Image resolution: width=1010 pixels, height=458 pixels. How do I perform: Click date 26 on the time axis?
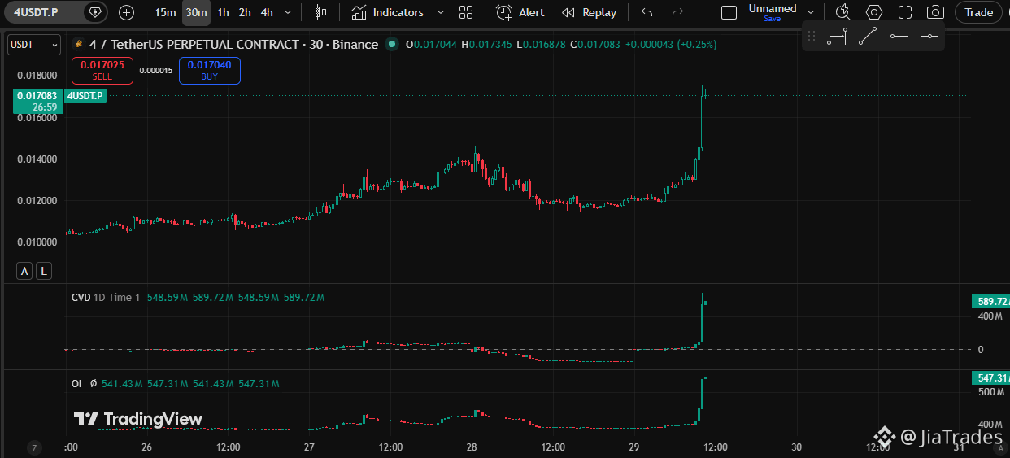tap(147, 447)
